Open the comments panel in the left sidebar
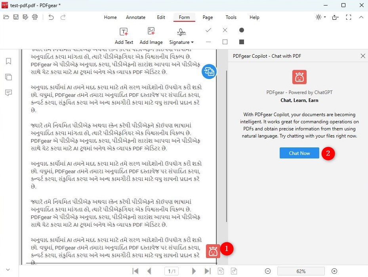 (x=9, y=93)
